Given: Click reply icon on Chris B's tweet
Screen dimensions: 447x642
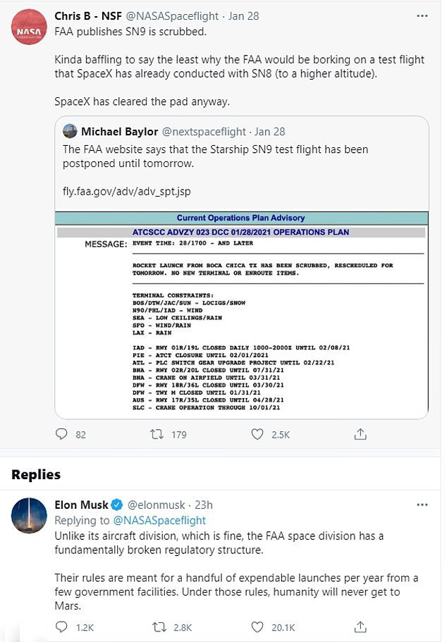Looking at the screenshot, I should coord(61,434).
